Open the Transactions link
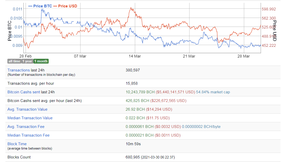This screenshot has height=162, width=281. coord(19,70)
